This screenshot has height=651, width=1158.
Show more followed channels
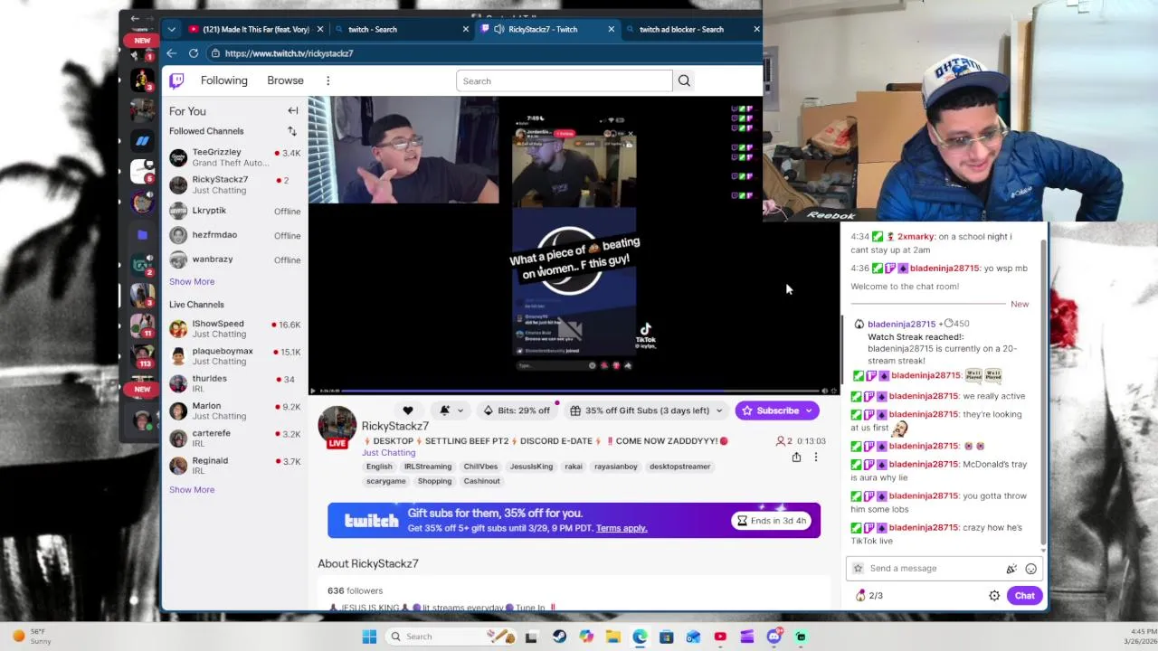[192, 281]
